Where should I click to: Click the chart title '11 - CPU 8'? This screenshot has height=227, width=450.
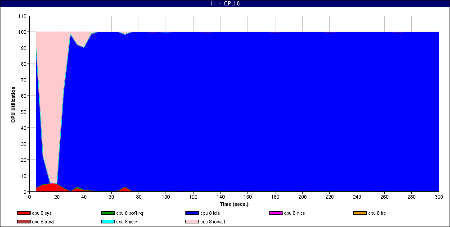tap(225, 4)
